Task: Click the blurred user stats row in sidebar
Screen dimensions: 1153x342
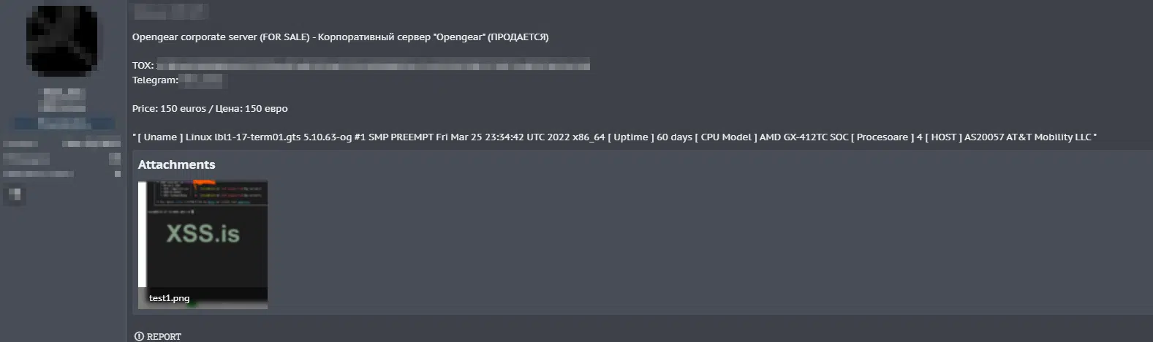Action: [62, 144]
